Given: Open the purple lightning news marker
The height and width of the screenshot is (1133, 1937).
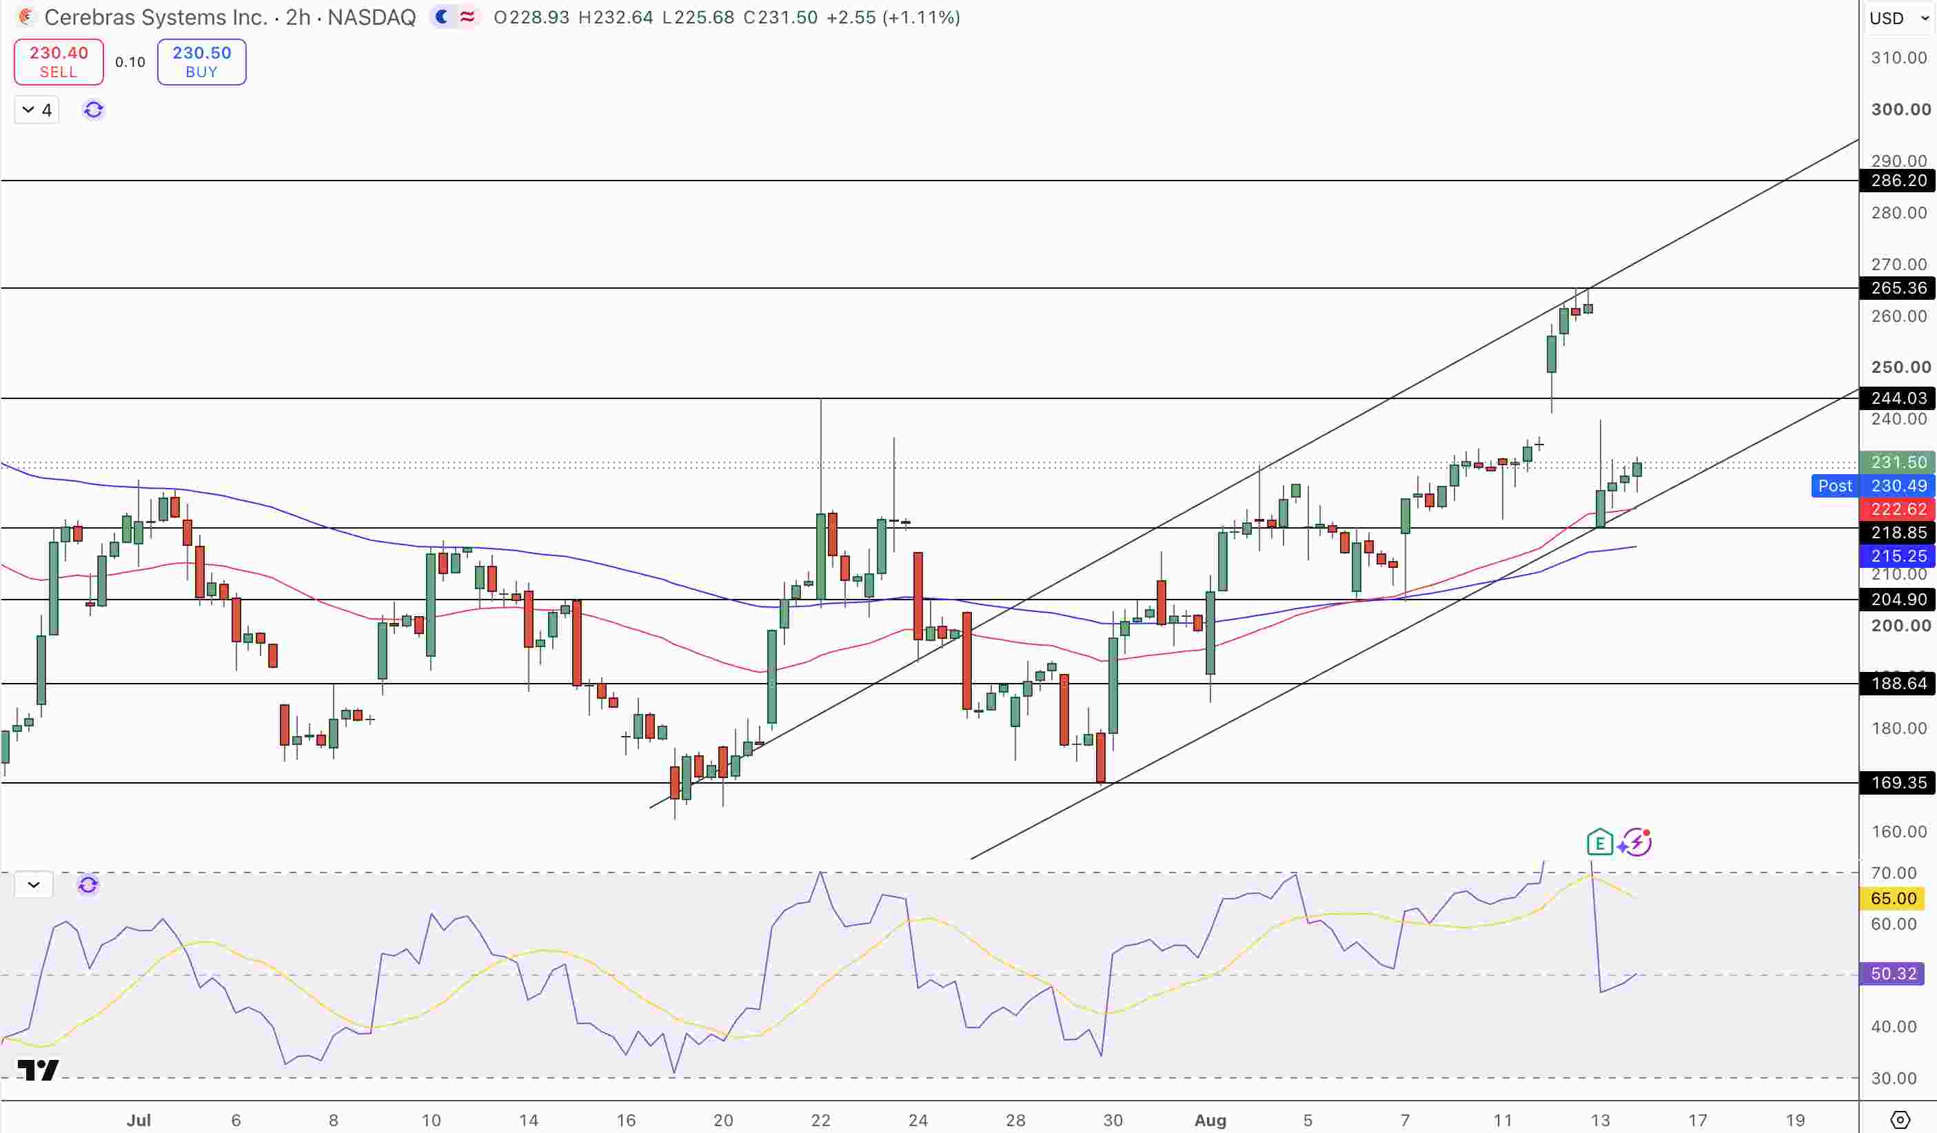Looking at the screenshot, I should point(1636,842).
